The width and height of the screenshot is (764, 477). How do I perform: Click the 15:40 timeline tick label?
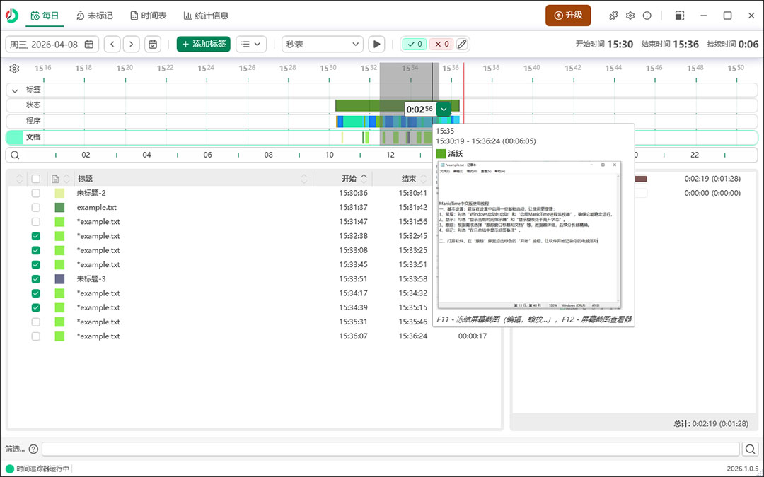tap(531, 68)
